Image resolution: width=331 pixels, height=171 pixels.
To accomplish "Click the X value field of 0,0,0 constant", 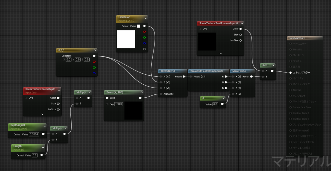I will tap(69, 59).
